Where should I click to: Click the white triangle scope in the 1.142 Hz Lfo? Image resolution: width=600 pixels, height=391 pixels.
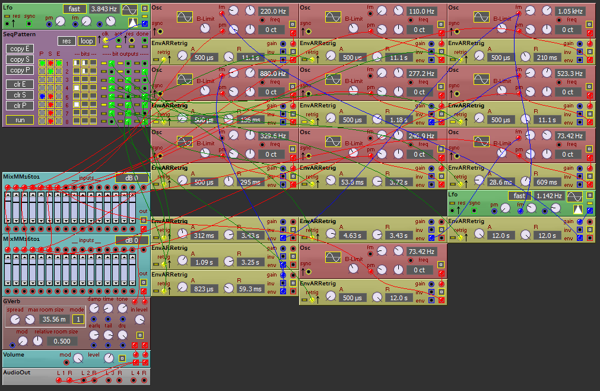click(578, 209)
